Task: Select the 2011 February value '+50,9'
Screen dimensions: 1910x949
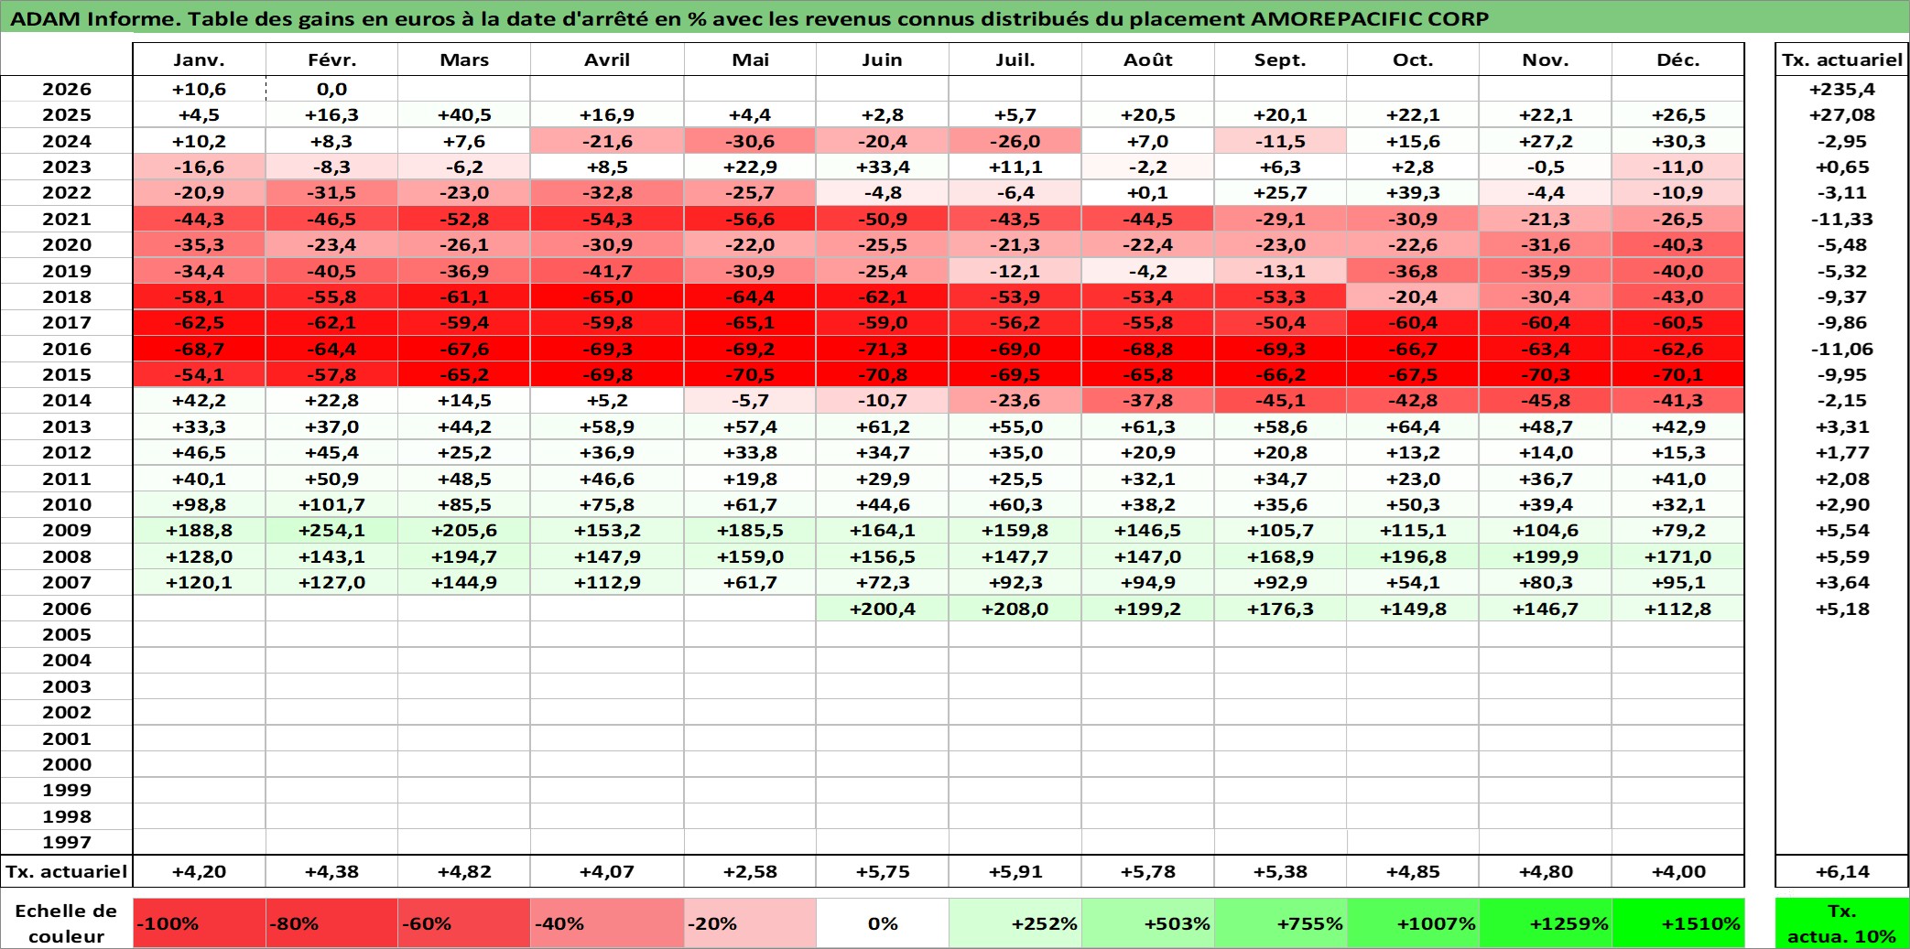Action: tap(331, 479)
